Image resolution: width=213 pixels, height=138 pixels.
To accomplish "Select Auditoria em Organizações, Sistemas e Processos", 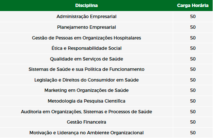I will tap(86, 112).
